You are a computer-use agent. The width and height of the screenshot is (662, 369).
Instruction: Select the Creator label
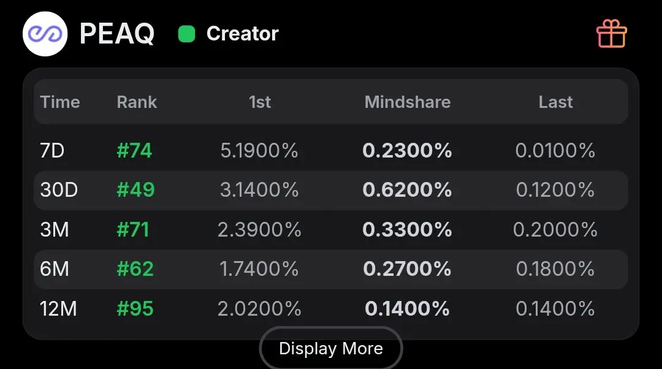242,34
